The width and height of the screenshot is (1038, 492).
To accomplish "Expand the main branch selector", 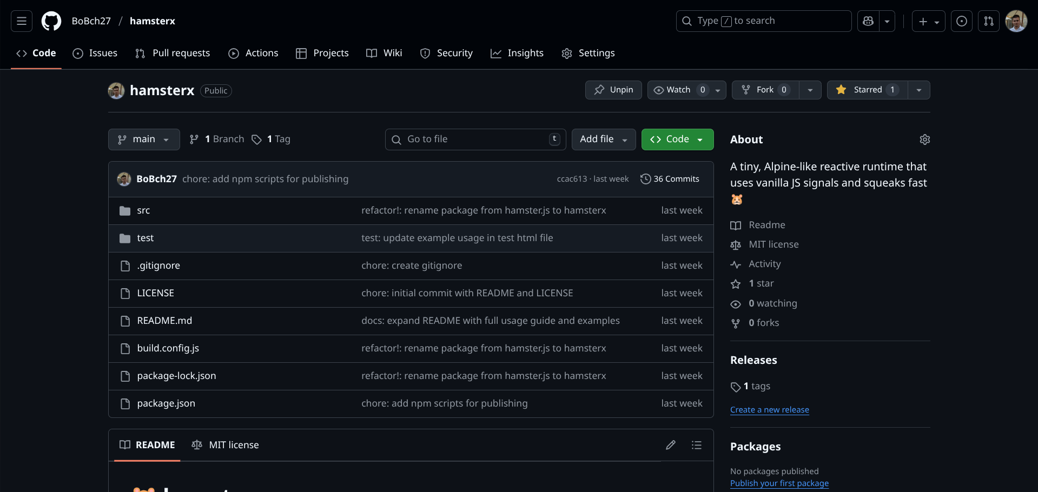I will [144, 139].
